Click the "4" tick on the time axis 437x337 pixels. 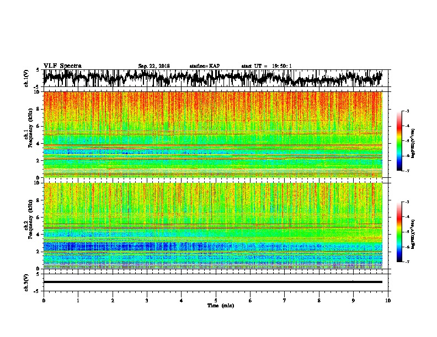point(182,301)
